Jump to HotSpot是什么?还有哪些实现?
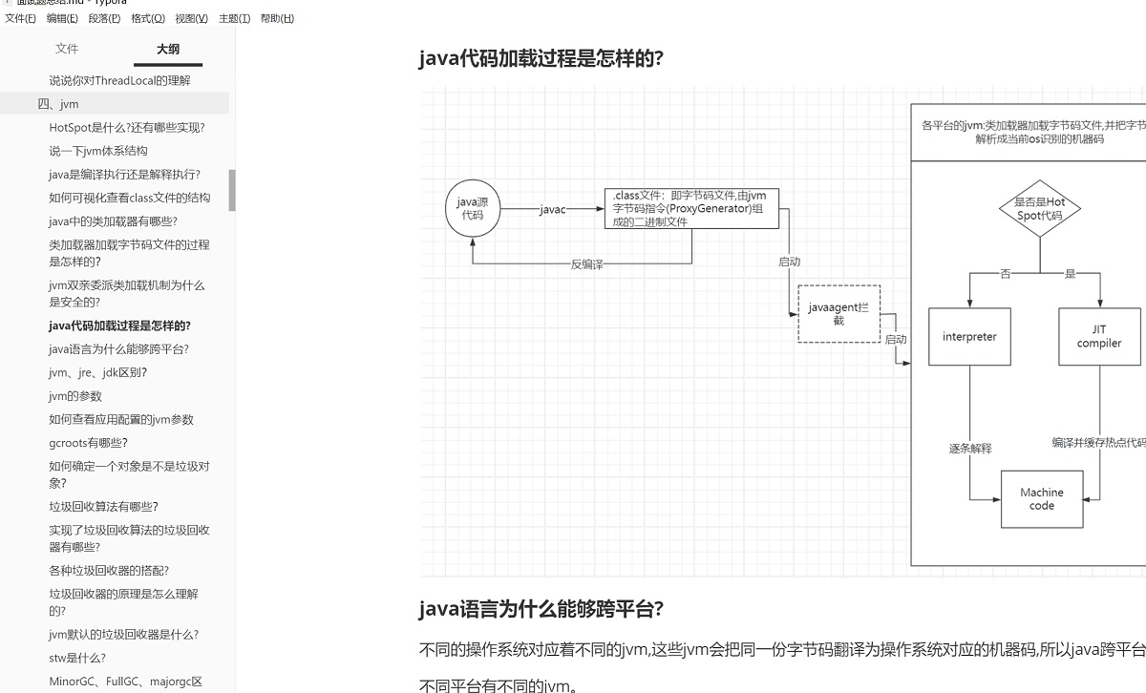Image resolution: width=1146 pixels, height=693 pixels. (127, 127)
